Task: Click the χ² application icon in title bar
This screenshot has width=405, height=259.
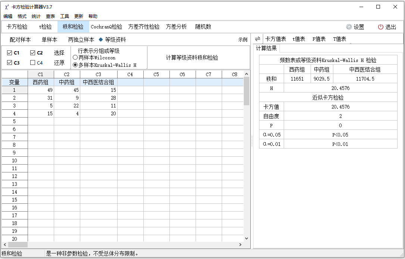Action: coord(7,7)
